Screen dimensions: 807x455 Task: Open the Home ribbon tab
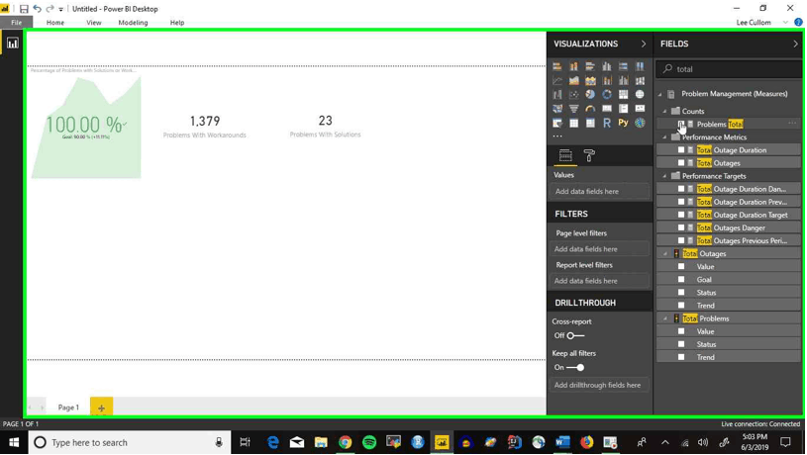(55, 23)
